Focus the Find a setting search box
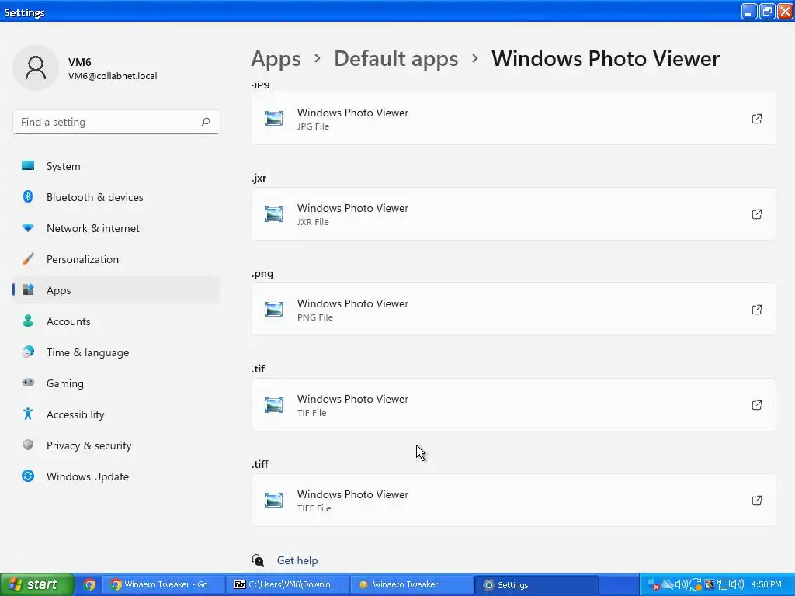 click(x=116, y=122)
